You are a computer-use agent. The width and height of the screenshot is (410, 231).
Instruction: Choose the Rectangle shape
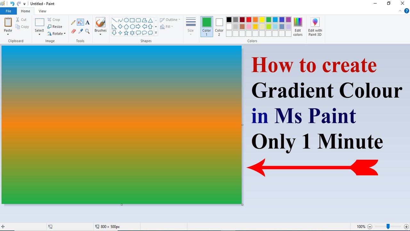point(132,20)
